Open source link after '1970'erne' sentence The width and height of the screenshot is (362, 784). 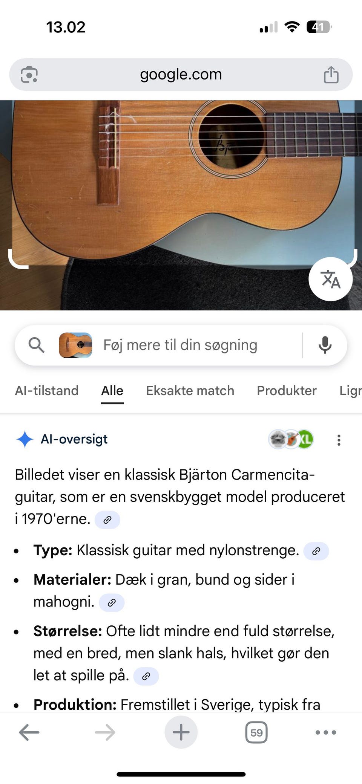(107, 520)
